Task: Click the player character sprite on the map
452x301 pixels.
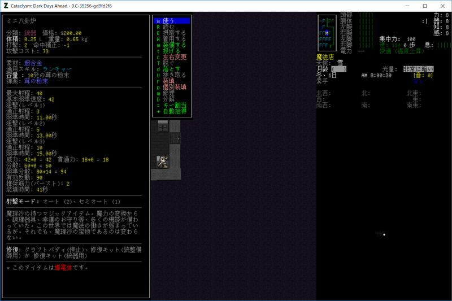Action: pos(163,162)
